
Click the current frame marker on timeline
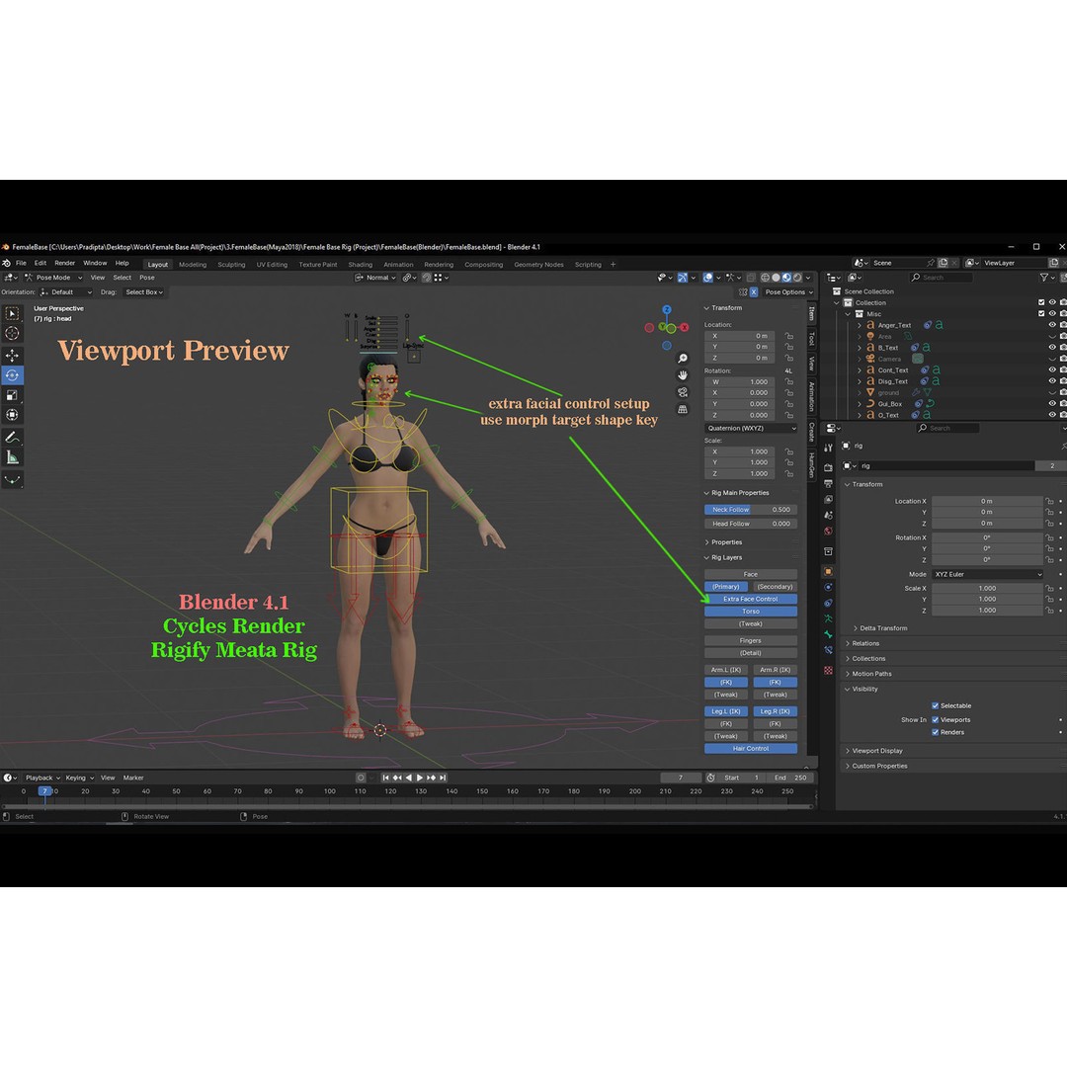[44, 791]
